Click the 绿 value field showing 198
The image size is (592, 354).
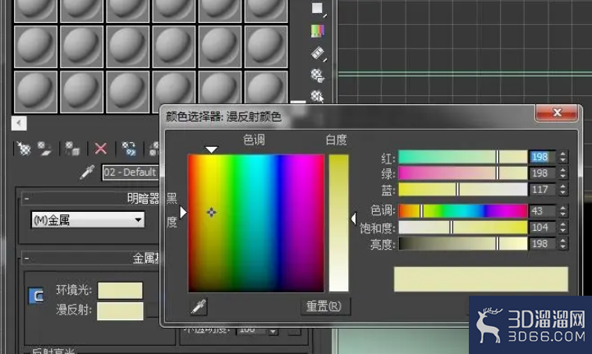[x=543, y=173]
